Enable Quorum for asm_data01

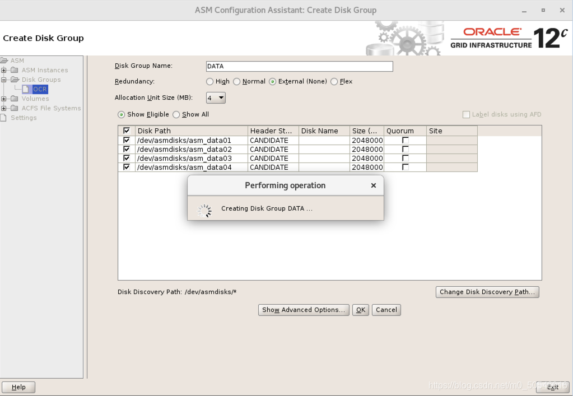tap(406, 140)
